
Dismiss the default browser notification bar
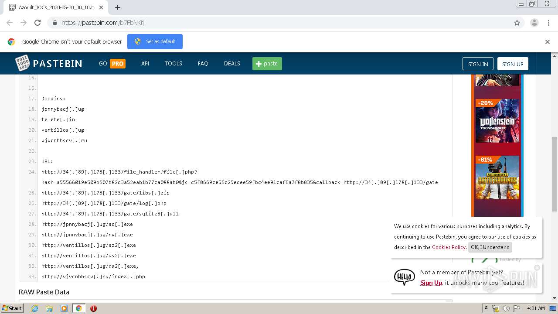point(548,42)
